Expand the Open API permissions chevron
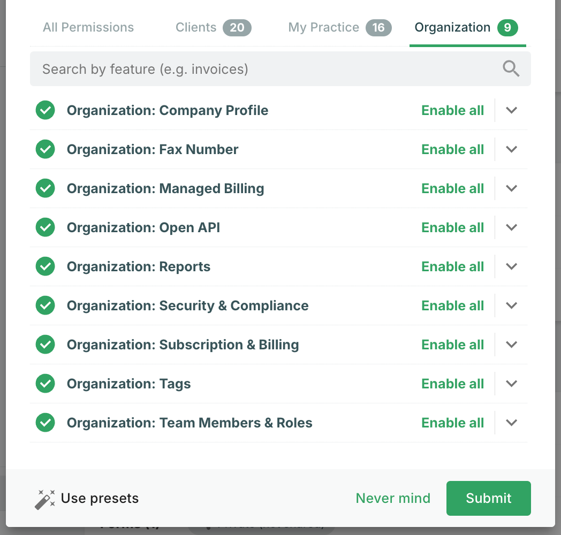The height and width of the screenshot is (535, 561). click(x=512, y=227)
